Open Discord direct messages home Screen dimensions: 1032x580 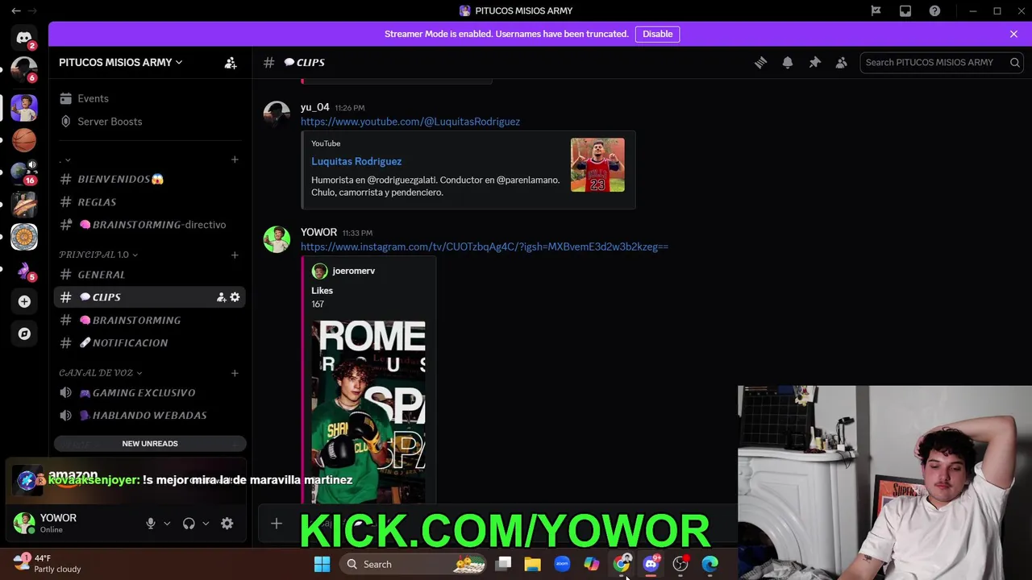tap(24, 38)
